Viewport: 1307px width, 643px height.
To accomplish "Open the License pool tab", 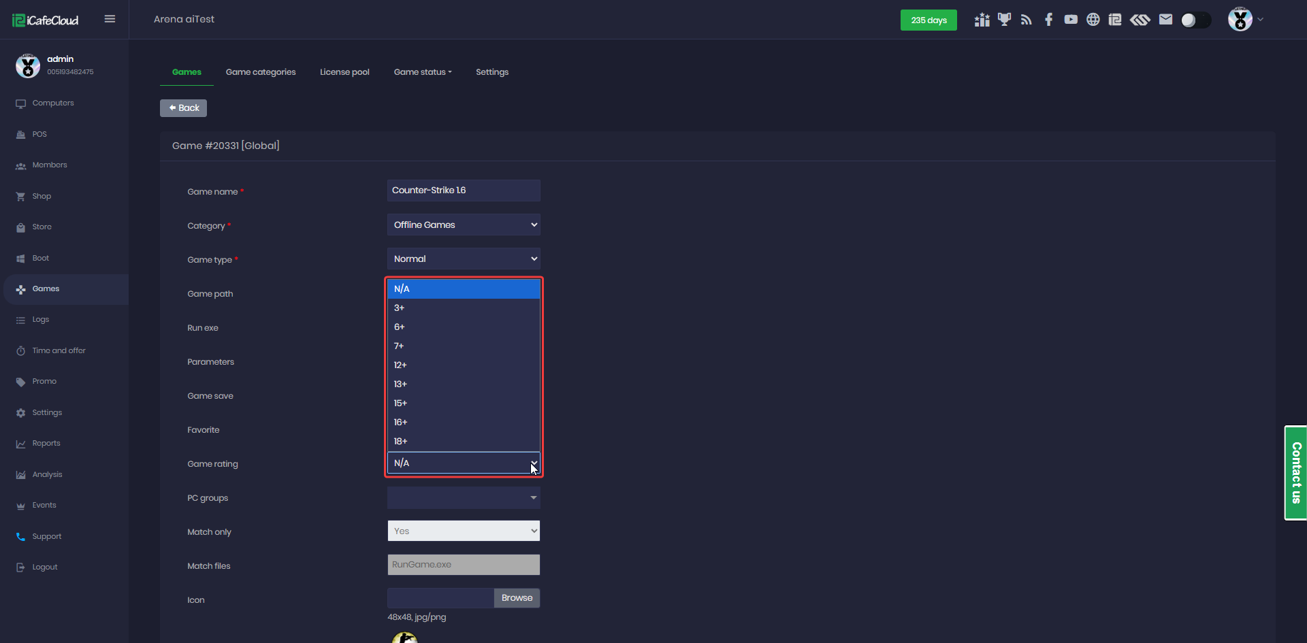I will [344, 72].
